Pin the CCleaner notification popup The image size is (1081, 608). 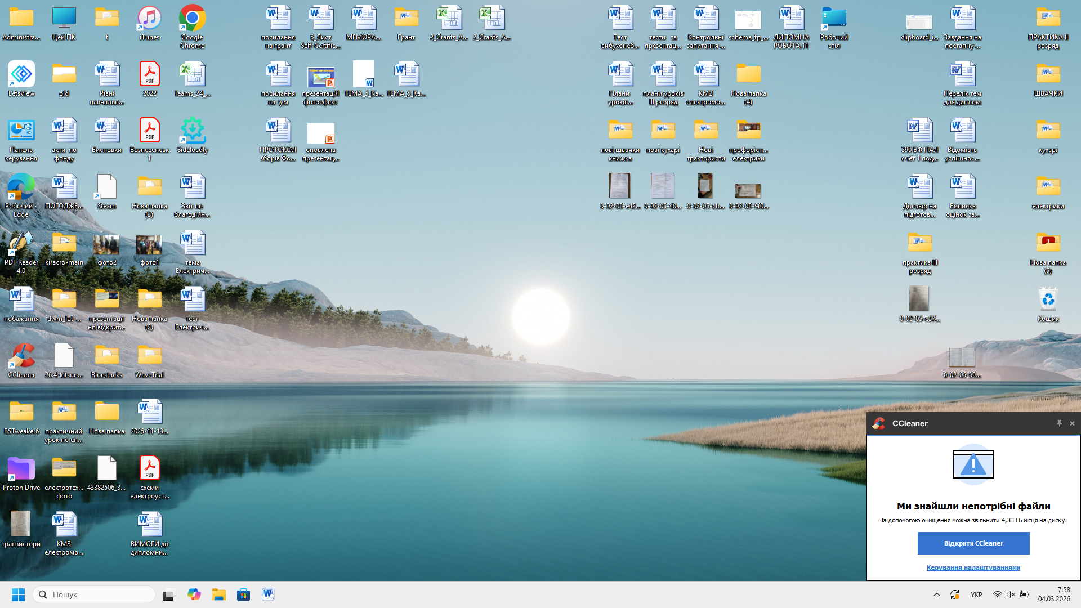pyautogui.click(x=1059, y=423)
